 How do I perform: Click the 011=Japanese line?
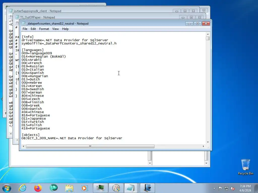click(x=34, y=119)
